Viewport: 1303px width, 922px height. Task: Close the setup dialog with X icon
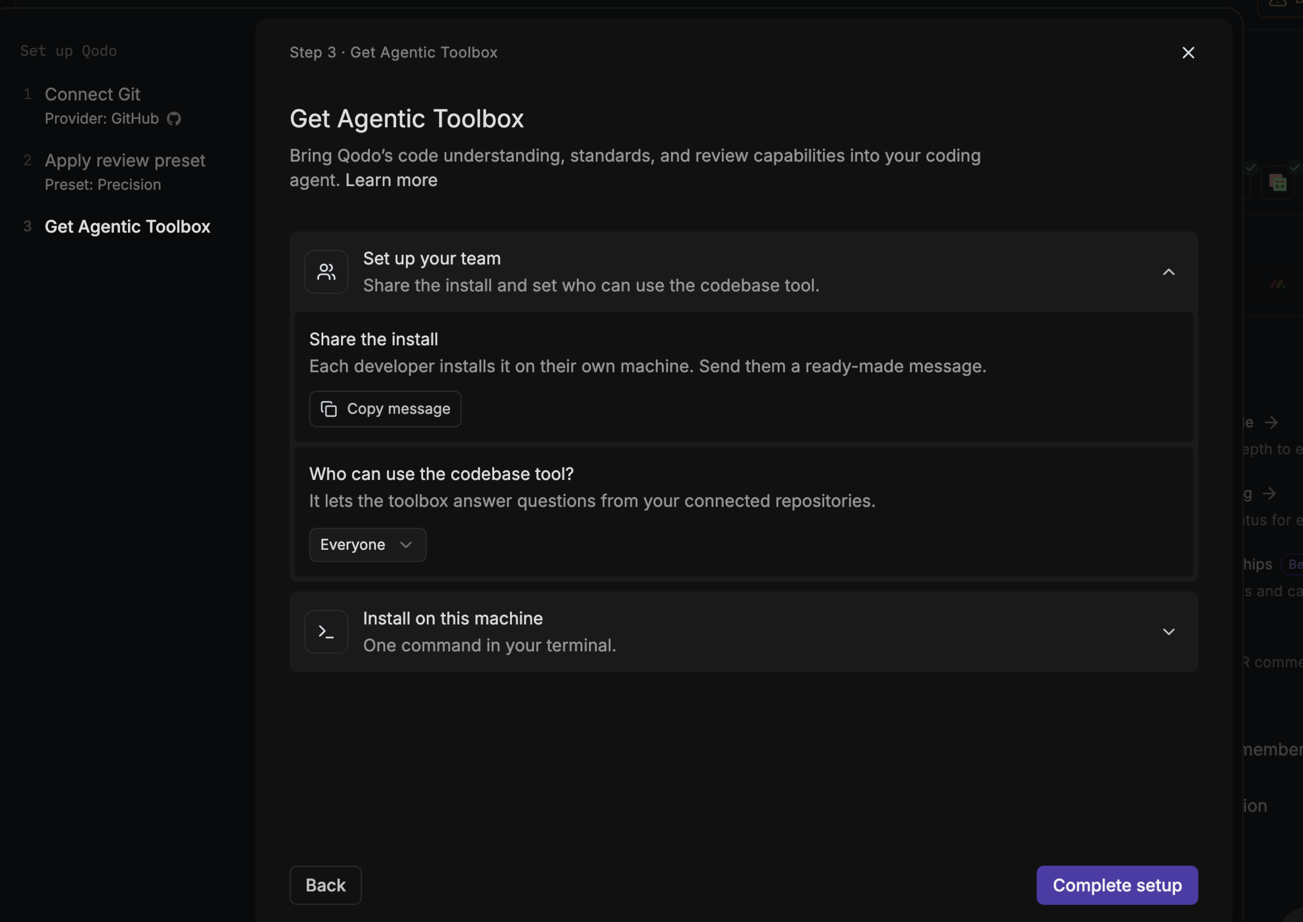coord(1188,53)
